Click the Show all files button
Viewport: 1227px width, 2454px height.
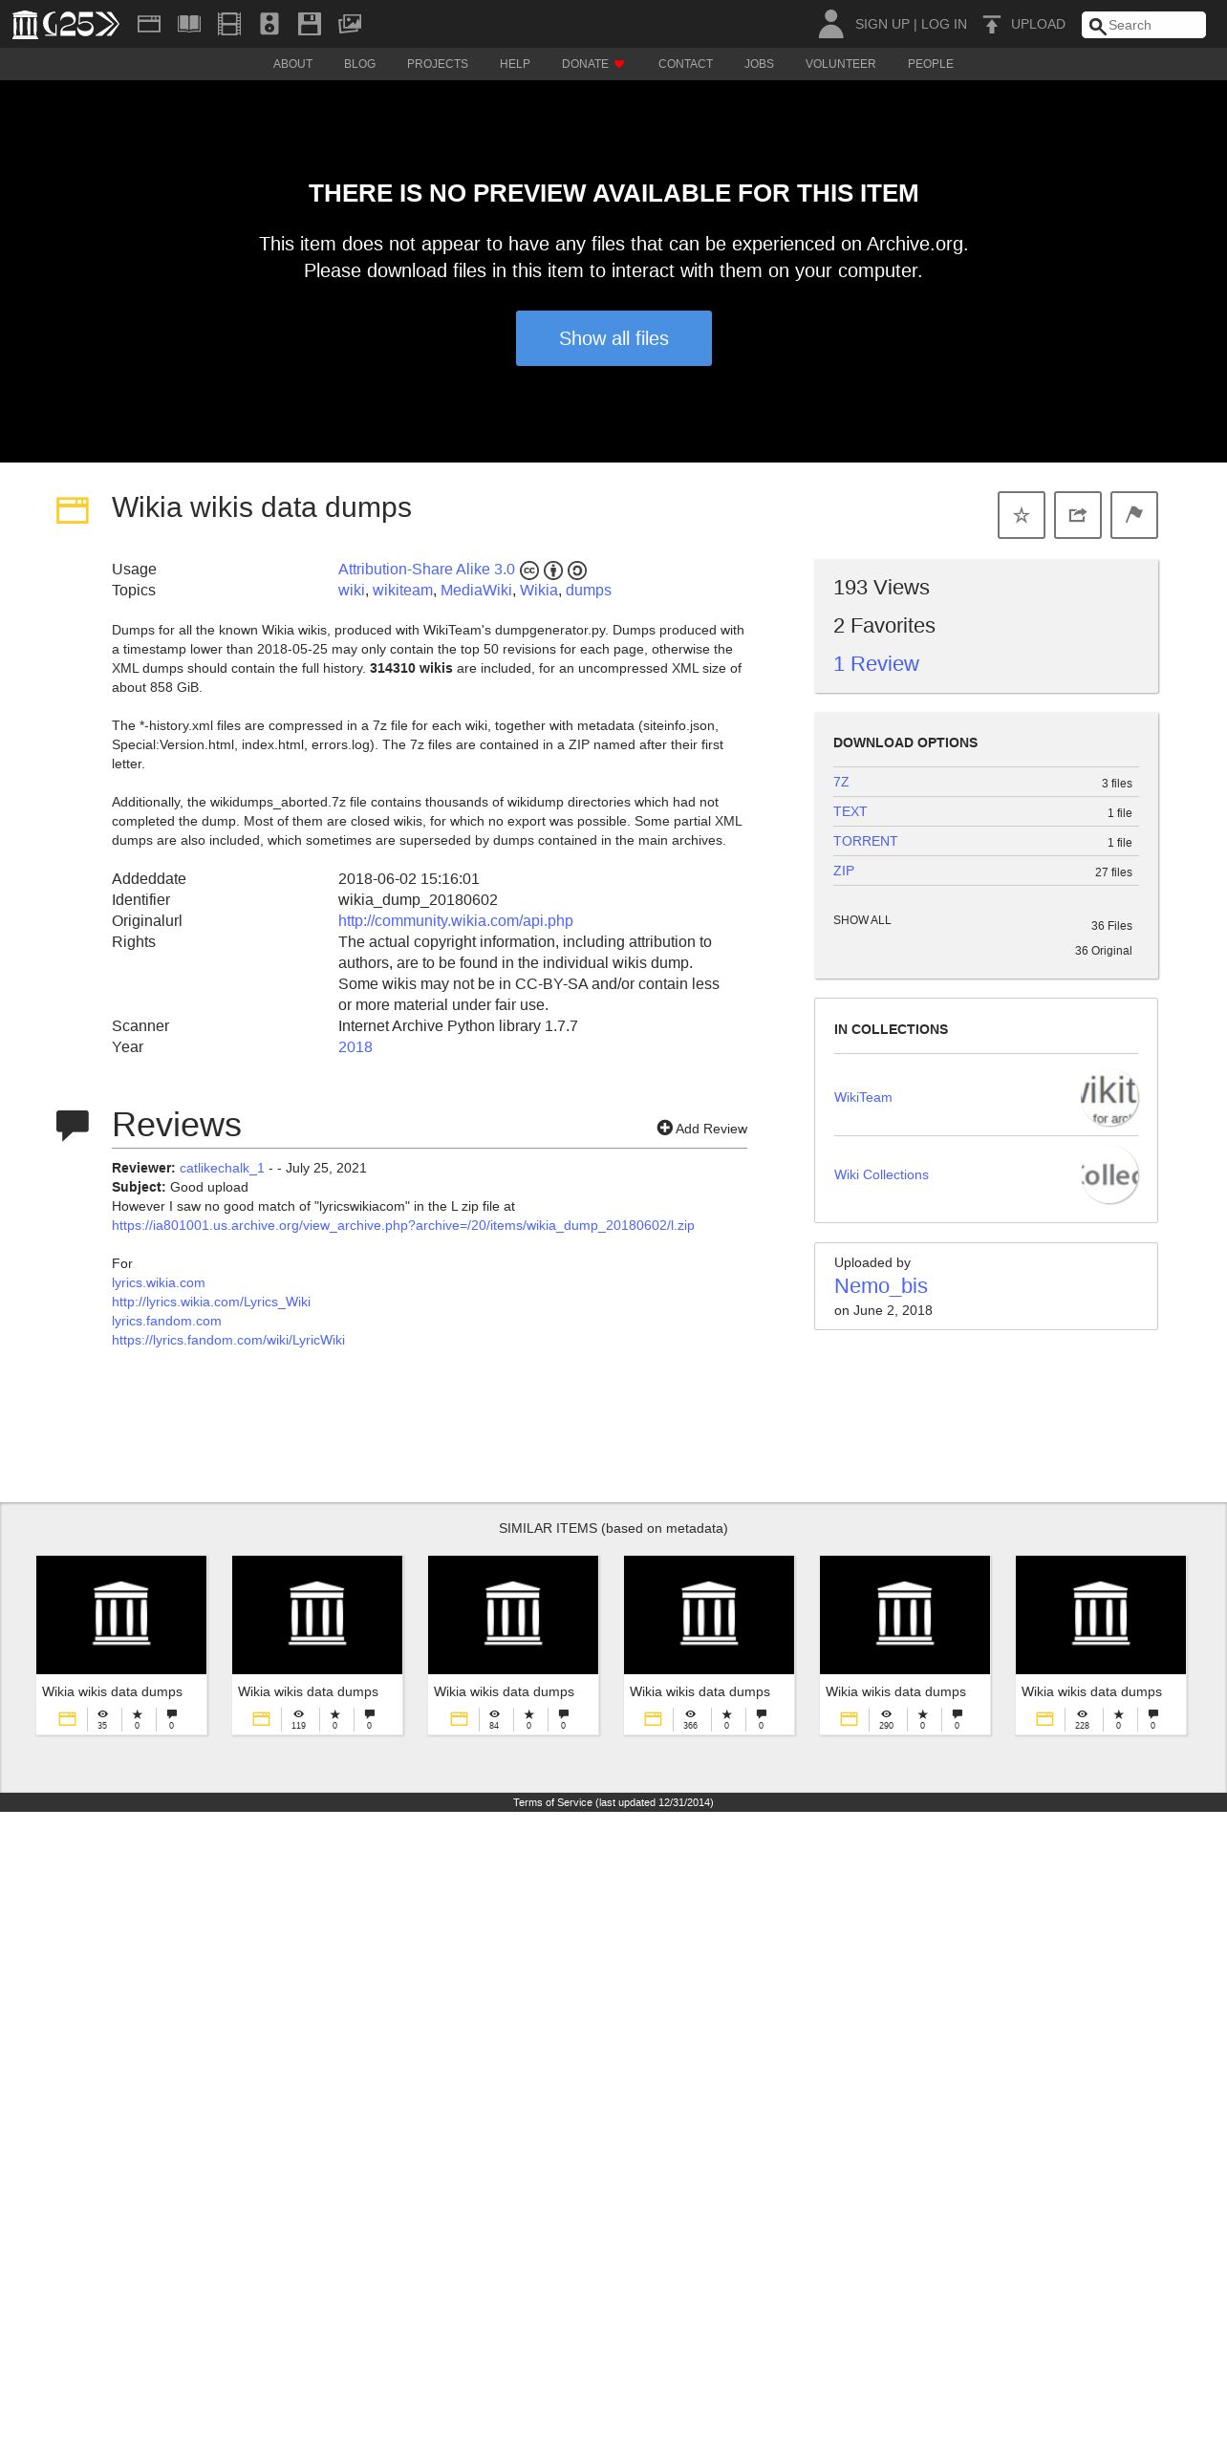613,338
